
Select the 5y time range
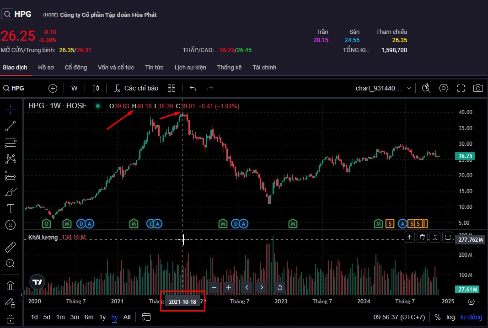(114, 317)
